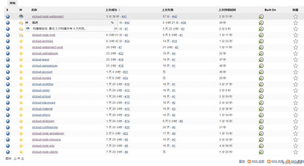304x166 pixels.
Task: Click the blue status ball for xtcloud-archives
Action: [8, 41]
